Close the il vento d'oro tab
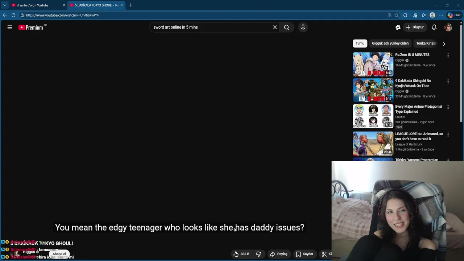The width and height of the screenshot is (464, 261). tap(64, 5)
